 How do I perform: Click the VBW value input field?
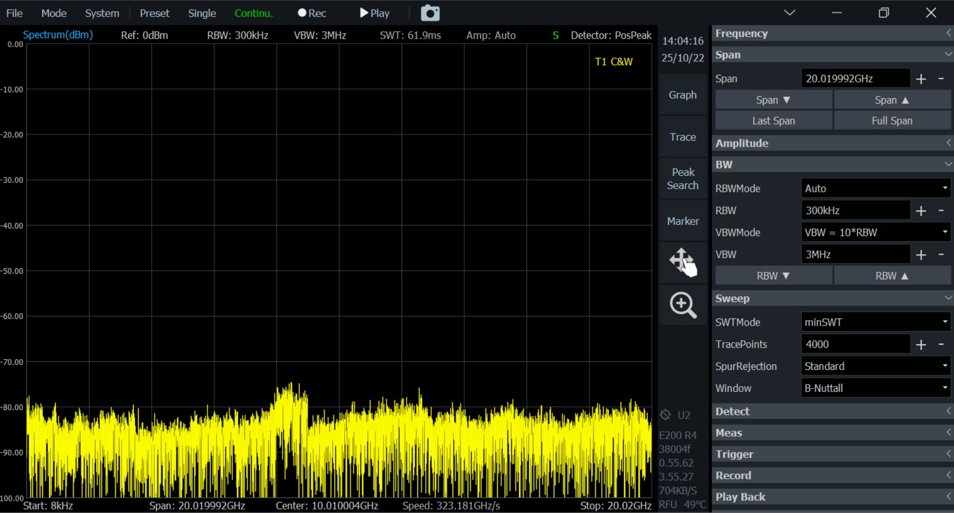855,254
